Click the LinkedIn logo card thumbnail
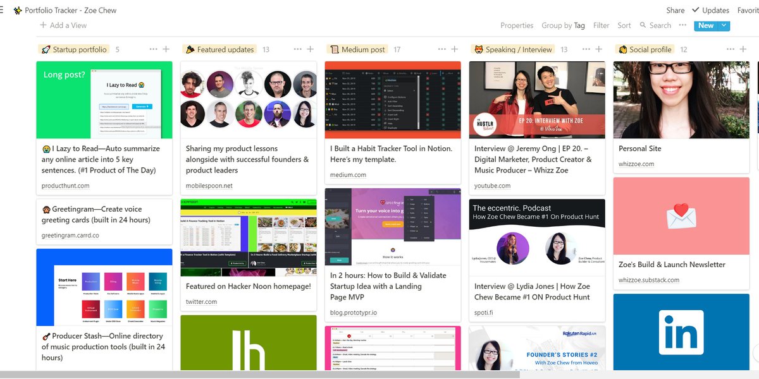 click(681, 334)
